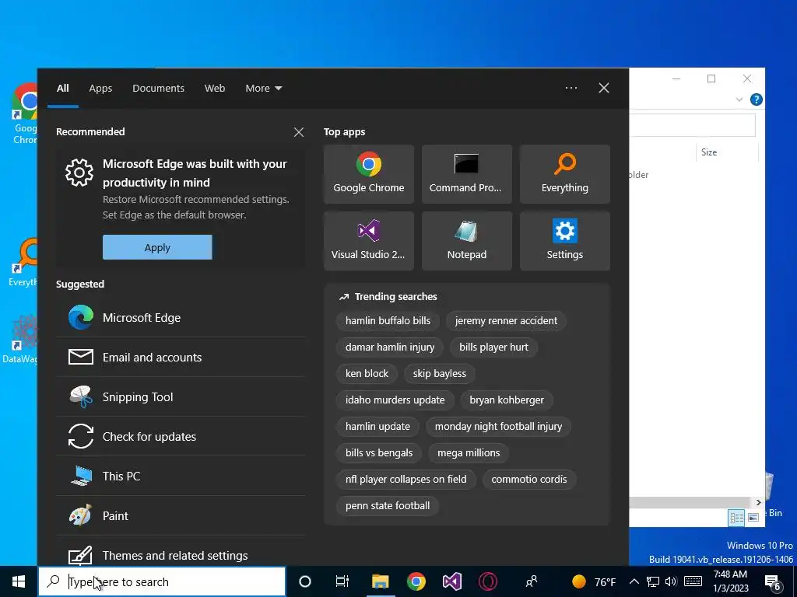This screenshot has width=797, height=597.
Task: Open the volume speaker tray icon
Action: [671, 581]
